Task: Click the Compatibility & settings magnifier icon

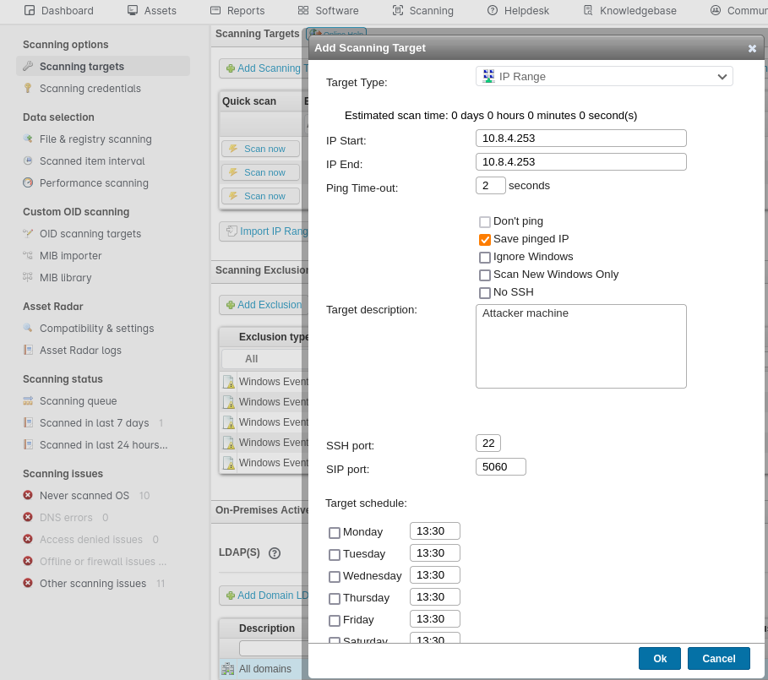Action: [x=28, y=328]
